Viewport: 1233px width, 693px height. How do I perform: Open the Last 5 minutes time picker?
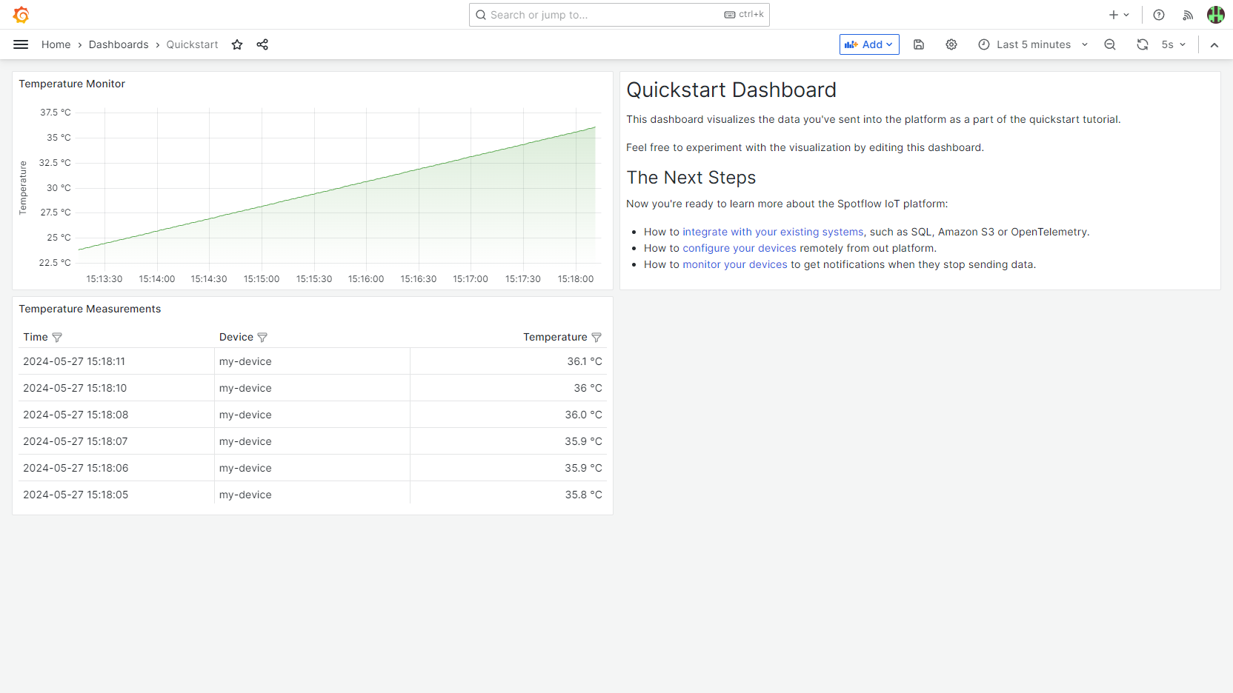pyautogui.click(x=1033, y=44)
